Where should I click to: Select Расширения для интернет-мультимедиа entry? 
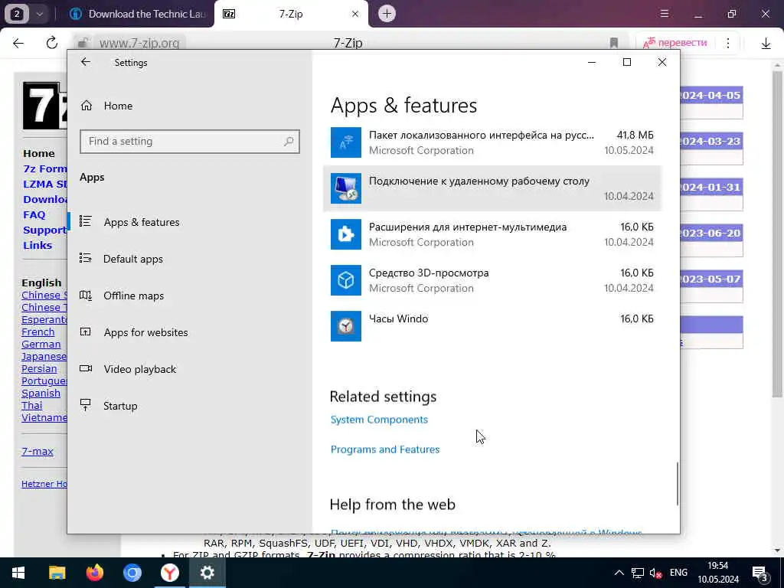click(x=492, y=234)
